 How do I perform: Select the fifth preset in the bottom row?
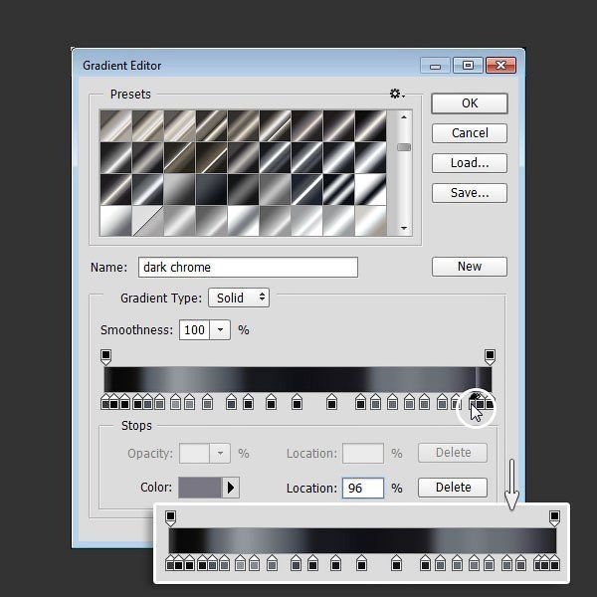click(x=244, y=221)
